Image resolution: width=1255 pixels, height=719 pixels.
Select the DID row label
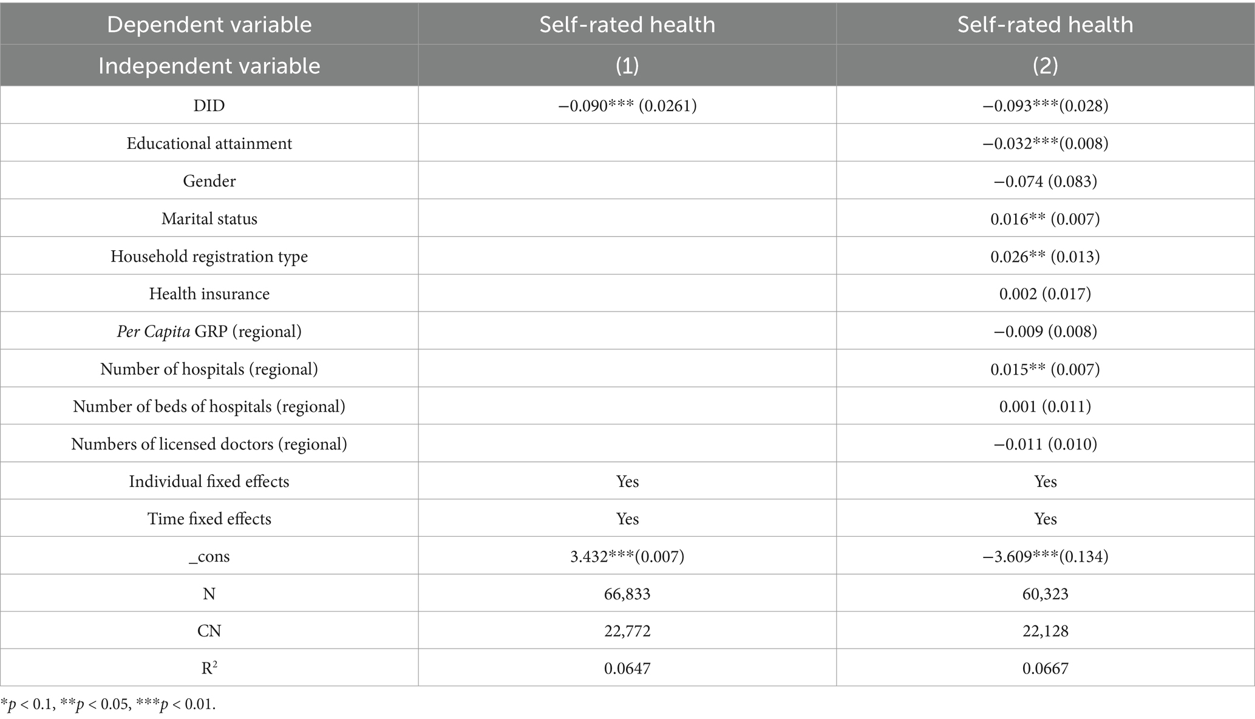pos(209,106)
